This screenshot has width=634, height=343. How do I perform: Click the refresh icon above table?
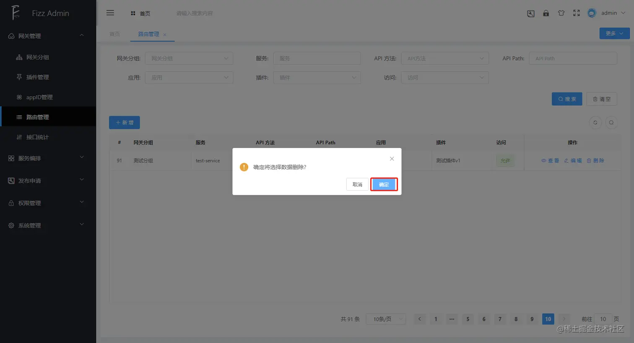595,123
